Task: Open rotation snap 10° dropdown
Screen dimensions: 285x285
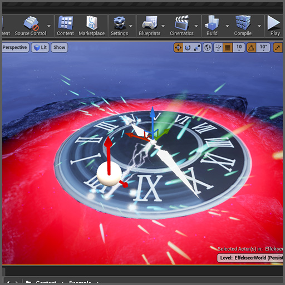Action: coord(263,48)
